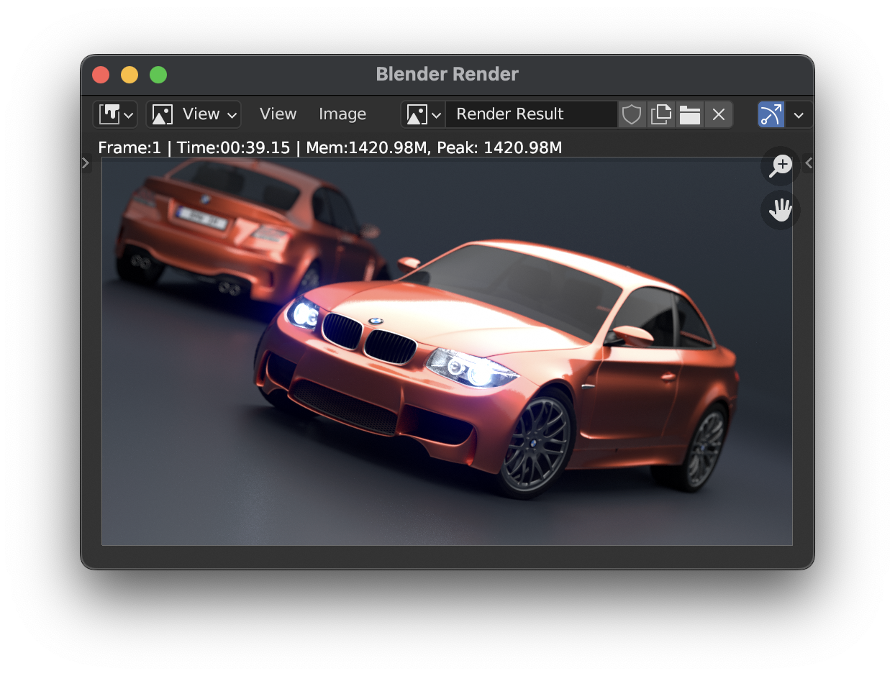Click the pan hand gizmo

[781, 211]
